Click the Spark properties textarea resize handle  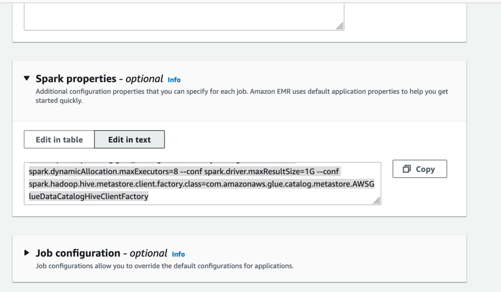click(377, 201)
